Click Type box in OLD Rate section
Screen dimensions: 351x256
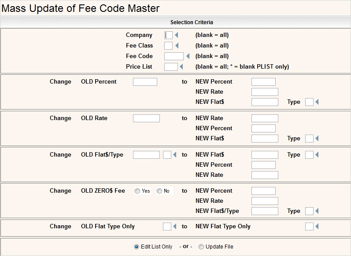pyautogui.click(x=309, y=139)
